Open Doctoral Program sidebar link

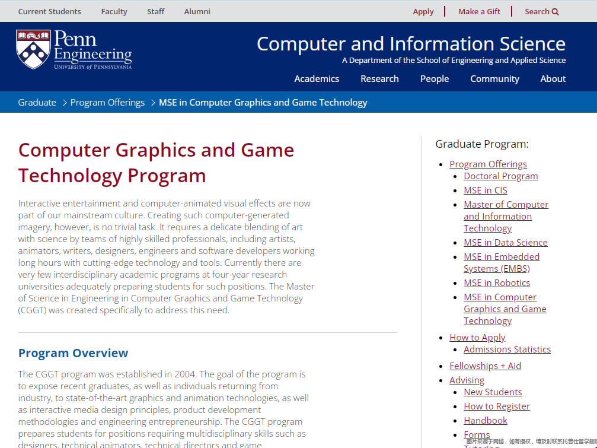coord(500,176)
